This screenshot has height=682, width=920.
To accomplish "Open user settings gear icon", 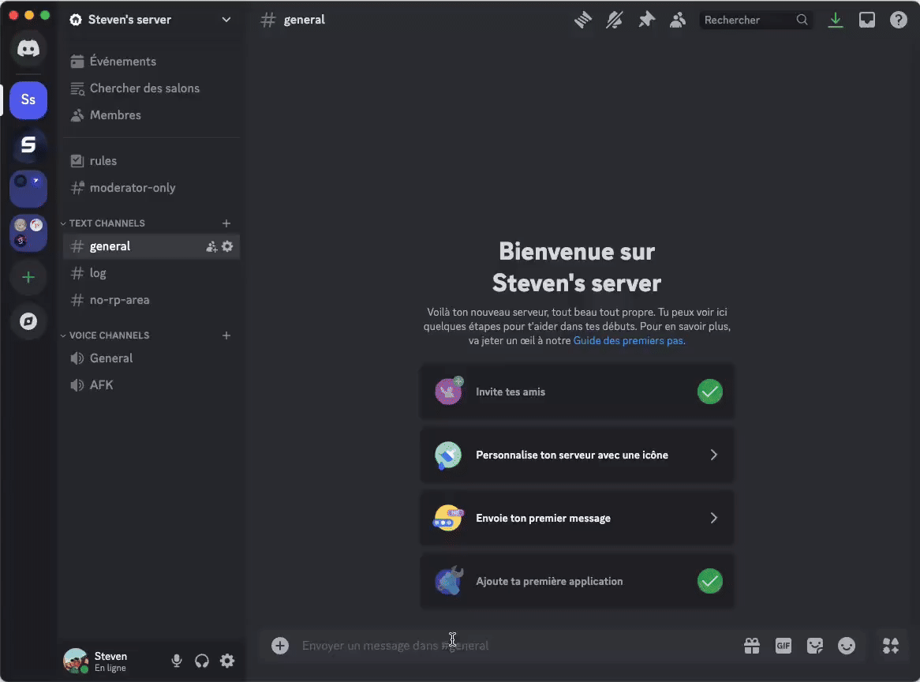I will click(x=227, y=661).
